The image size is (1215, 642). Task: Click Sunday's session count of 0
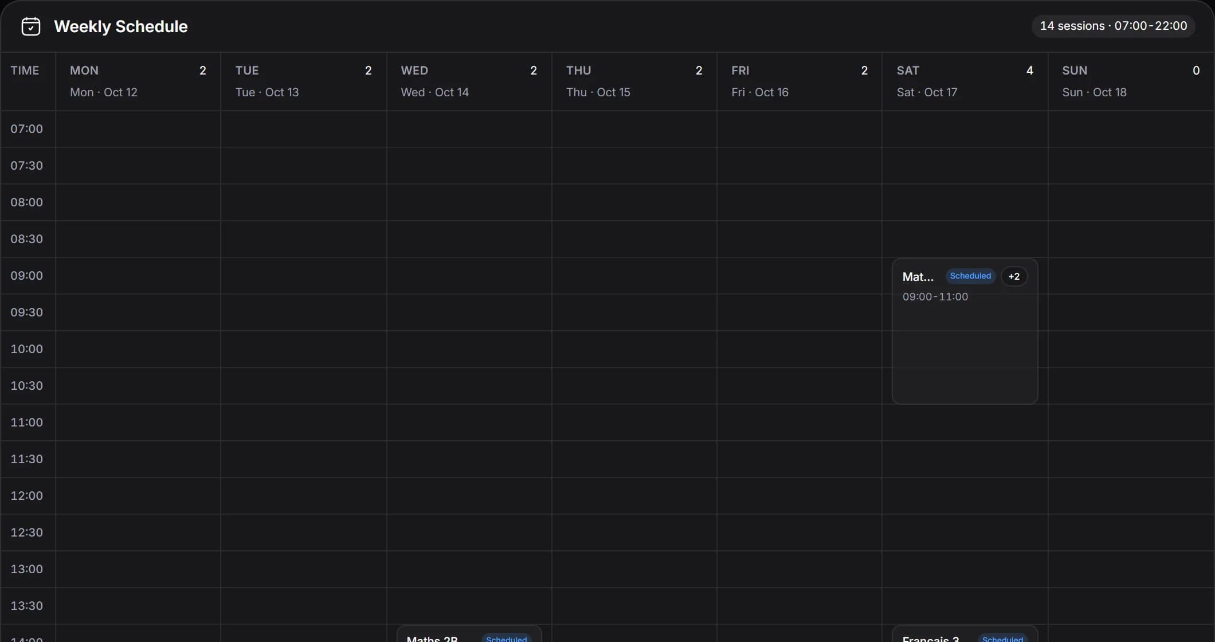(x=1196, y=71)
